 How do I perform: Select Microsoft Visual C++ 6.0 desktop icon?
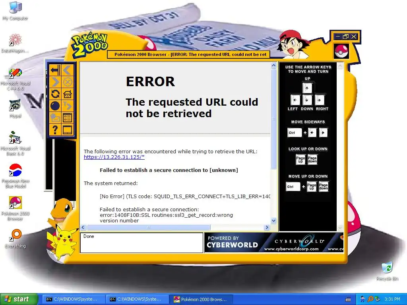pyautogui.click(x=16, y=79)
